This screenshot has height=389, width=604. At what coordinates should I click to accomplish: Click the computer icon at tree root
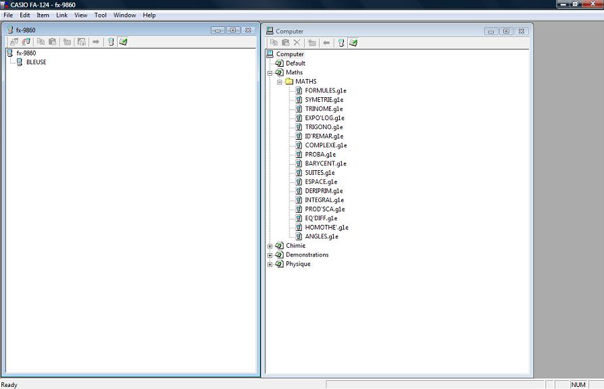[270, 54]
